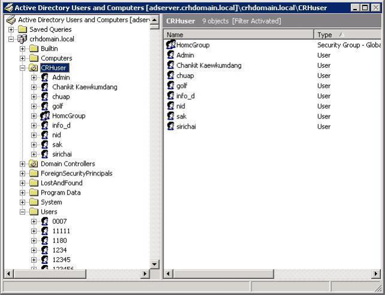Screen dimensions: 385x295
Task: Expand the Saved Queries node
Action: click(11, 29)
